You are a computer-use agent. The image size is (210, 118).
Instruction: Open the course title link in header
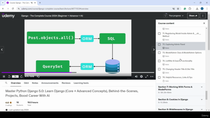point(52,16)
